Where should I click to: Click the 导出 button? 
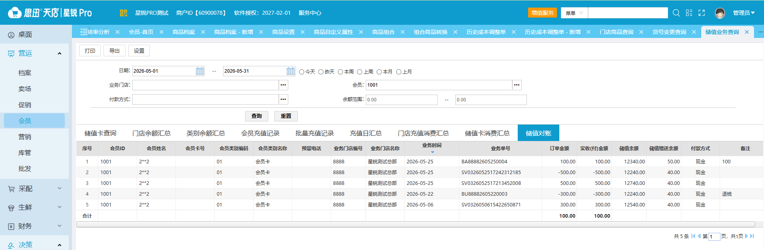click(115, 51)
